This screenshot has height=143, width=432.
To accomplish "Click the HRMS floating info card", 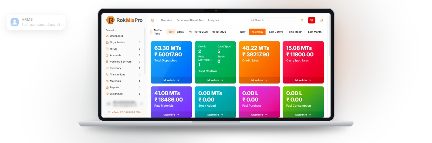I will coord(36,22).
